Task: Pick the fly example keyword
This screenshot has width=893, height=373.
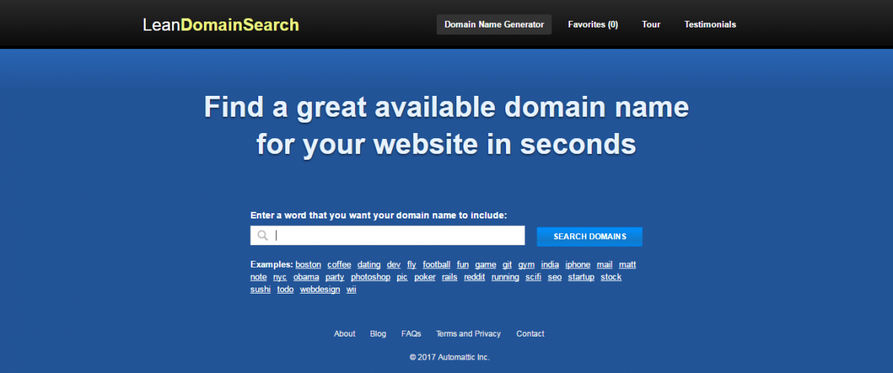Action: 412,265
